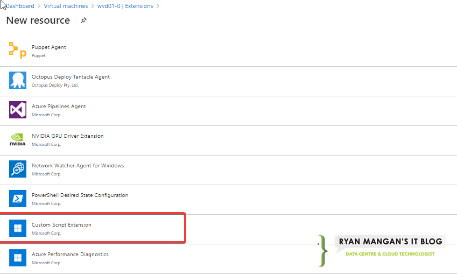Click 'Microsoft Corp.' under Azure Pipelines Agent
The width and height of the screenshot is (457, 275).
pyautogui.click(x=46, y=115)
